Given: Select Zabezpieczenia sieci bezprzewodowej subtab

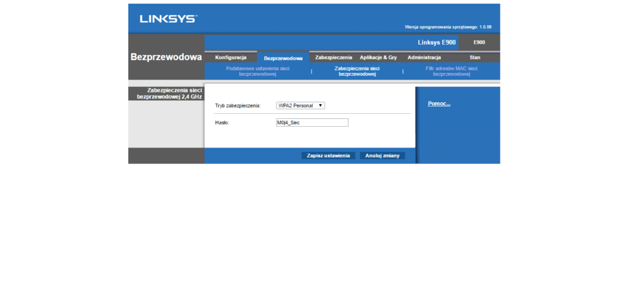Looking at the screenshot, I should (357, 71).
